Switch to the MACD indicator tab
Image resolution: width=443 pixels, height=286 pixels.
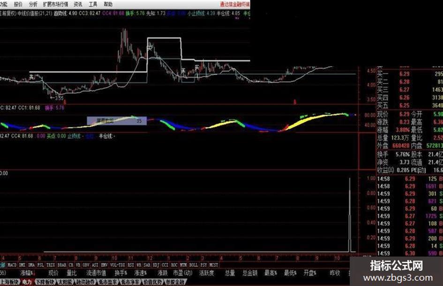coord(12,265)
